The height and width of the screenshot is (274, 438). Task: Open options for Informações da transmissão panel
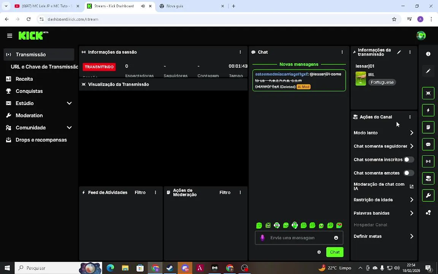[x=410, y=52]
